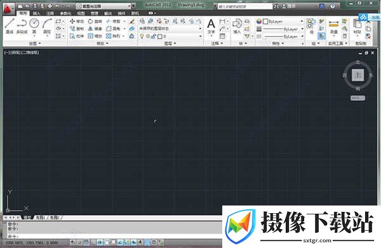Open the AutoCAD application menu logo
Viewport: 381px width, 248px height.
click(8, 8)
